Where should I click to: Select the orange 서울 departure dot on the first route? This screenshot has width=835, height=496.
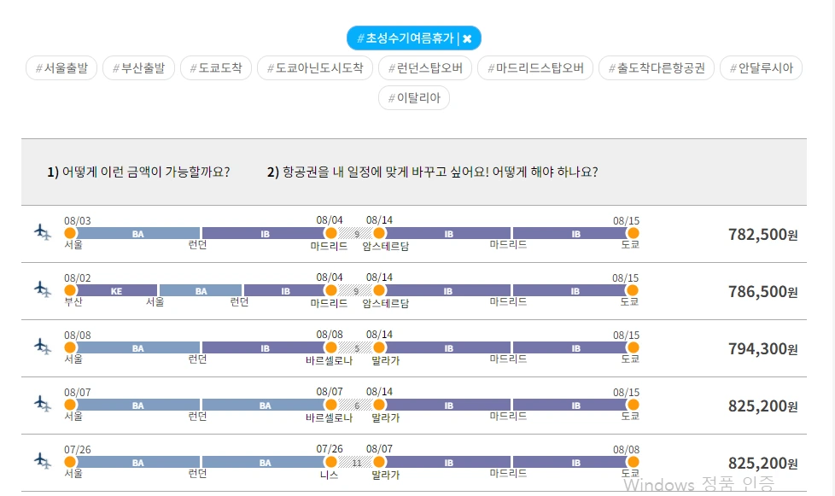click(x=70, y=232)
